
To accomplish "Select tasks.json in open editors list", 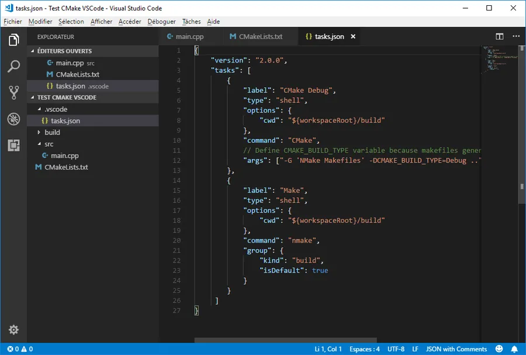I will (x=92, y=86).
